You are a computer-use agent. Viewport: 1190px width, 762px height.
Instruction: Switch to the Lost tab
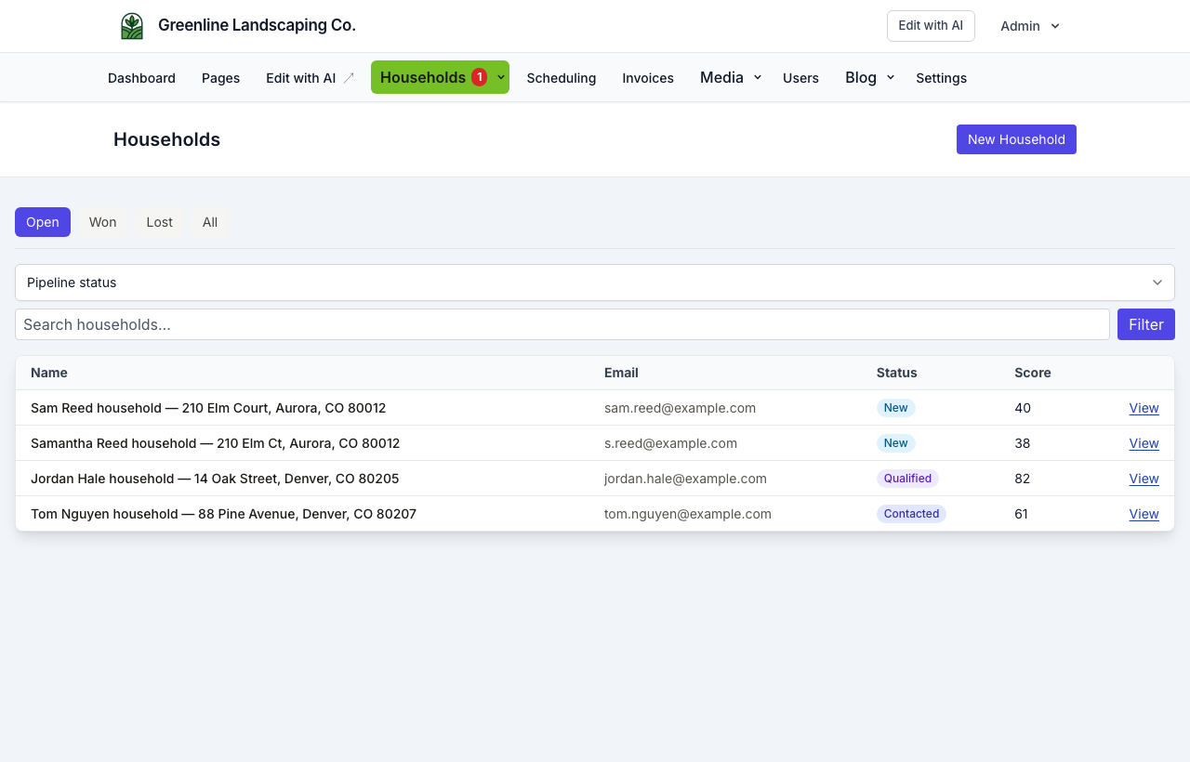coord(159,222)
